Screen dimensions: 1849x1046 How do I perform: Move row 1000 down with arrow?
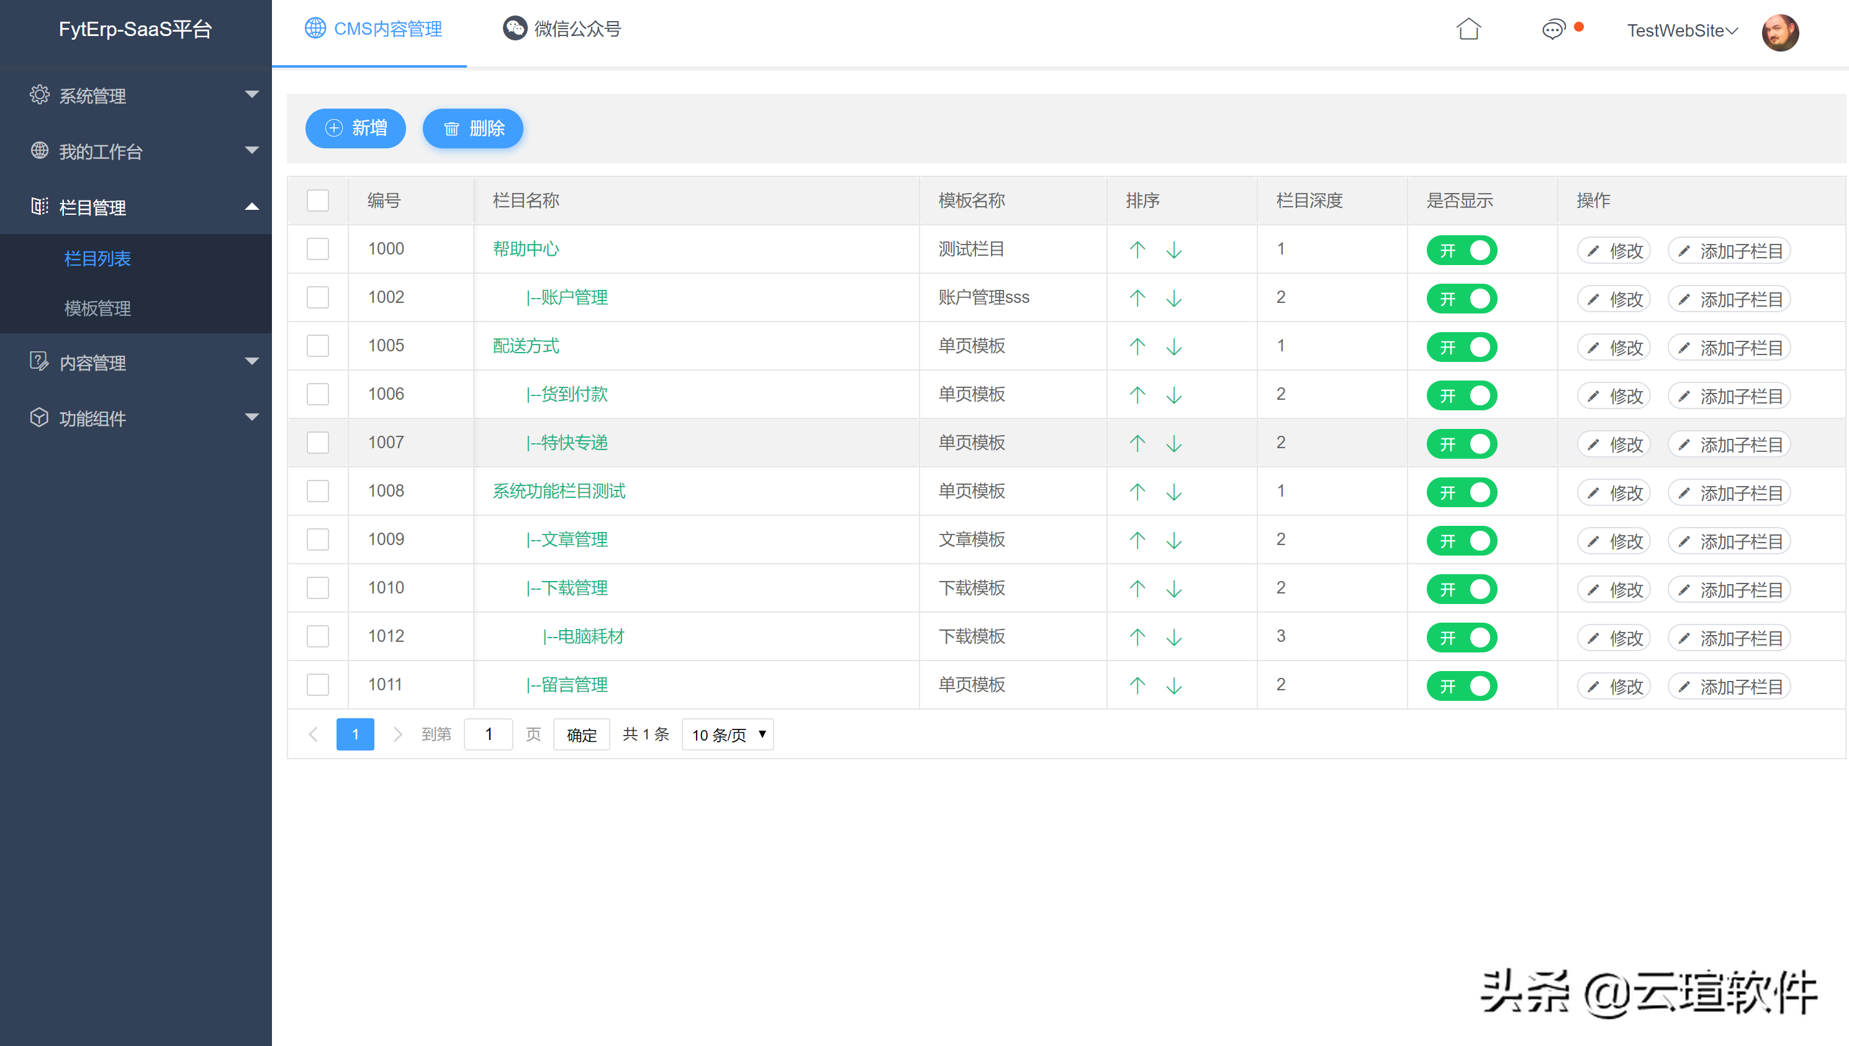tap(1173, 250)
